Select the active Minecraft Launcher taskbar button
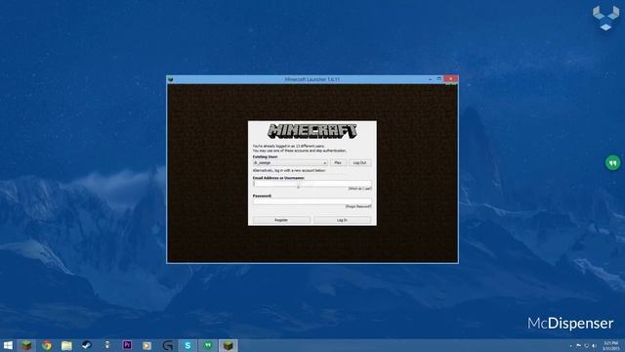 point(228,345)
